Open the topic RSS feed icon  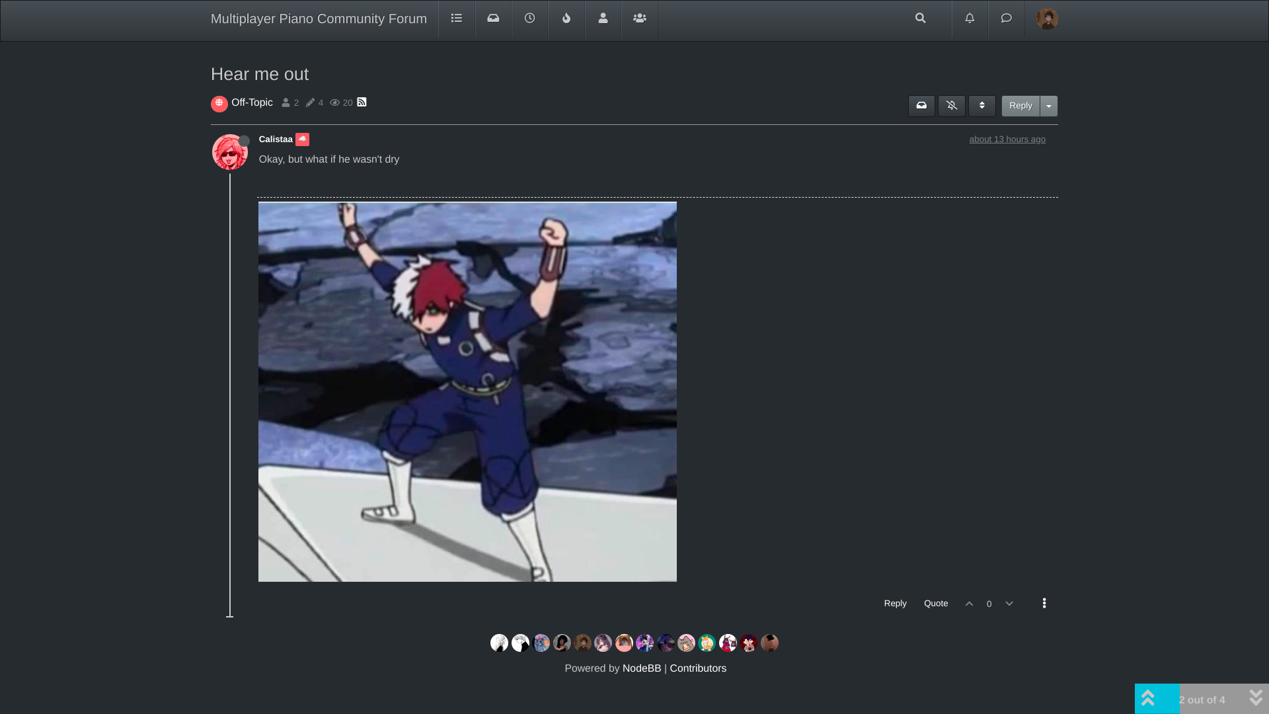[x=362, y=102]
